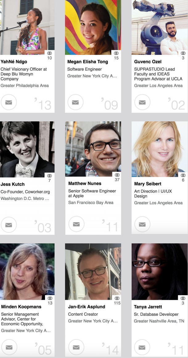188x358 pixels.
Task: Message Mary Seibert with envelope icon
Action: point(142,224)
